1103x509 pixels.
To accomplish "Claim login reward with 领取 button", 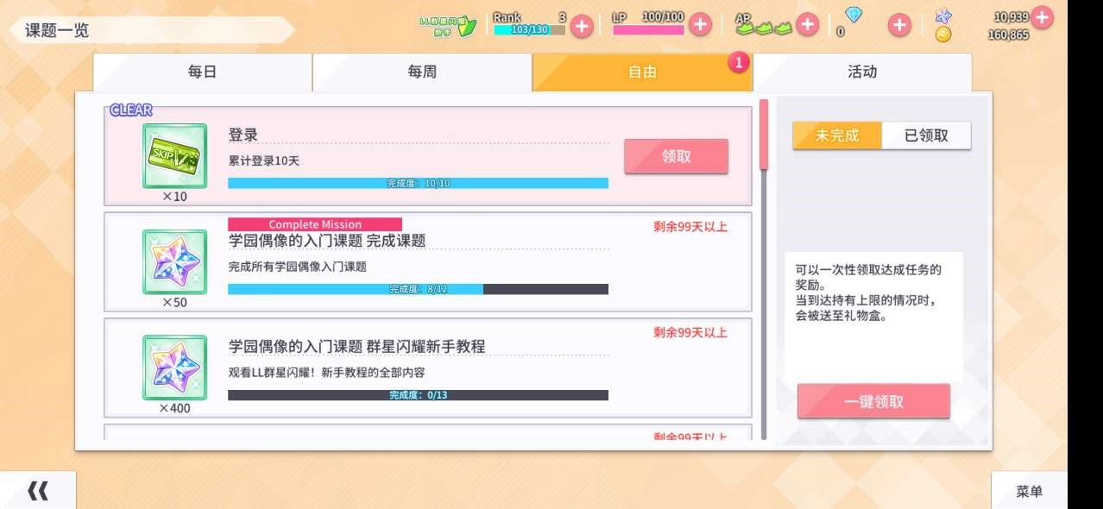I will point(676,157).
